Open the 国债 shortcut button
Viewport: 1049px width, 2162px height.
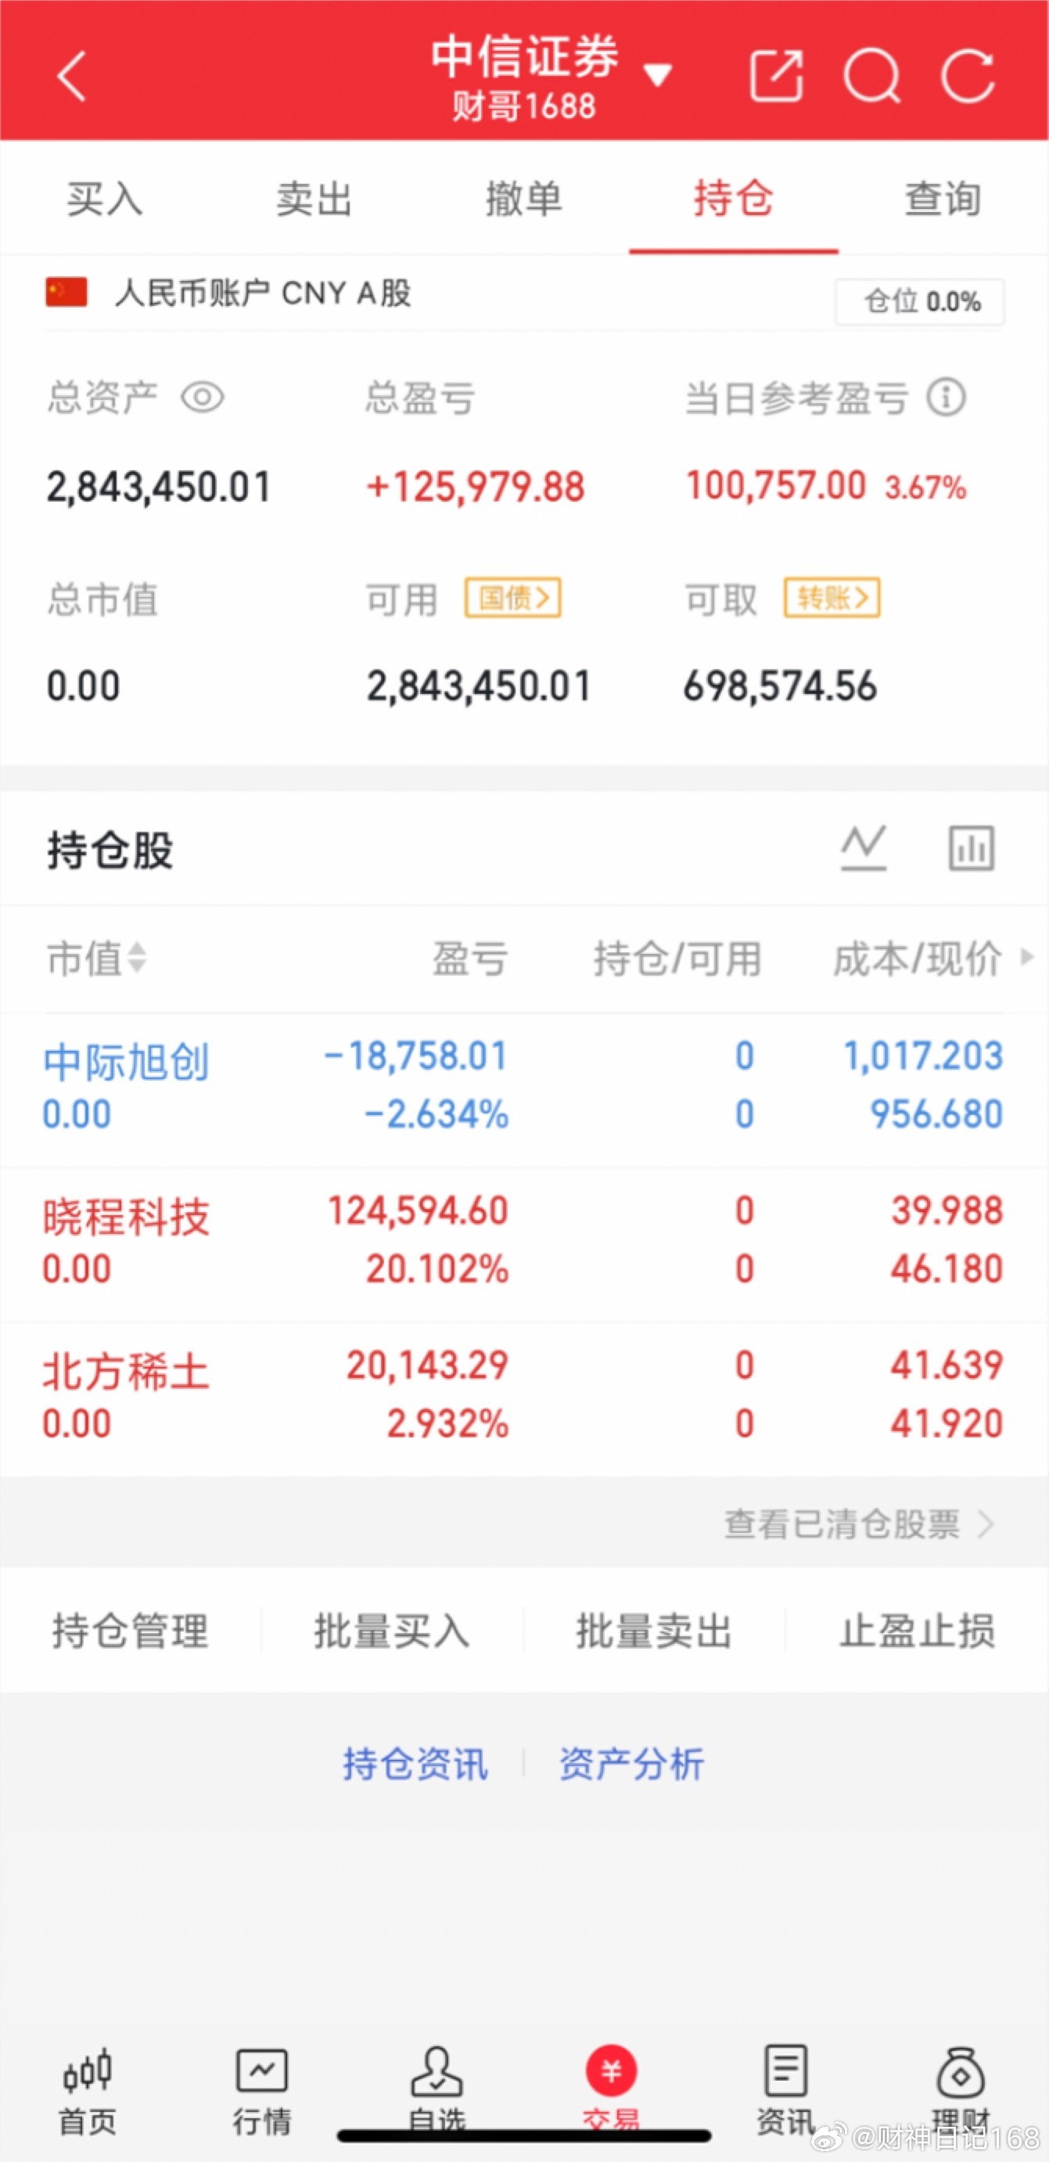512,599
